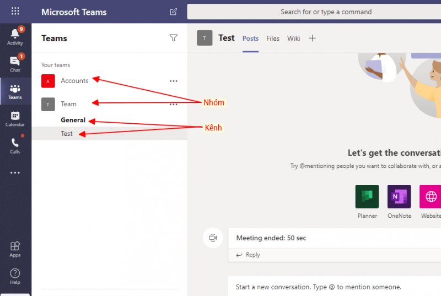441x296 pixels.
Task: Click the Test channel title in header
Action: coord(227,38)
